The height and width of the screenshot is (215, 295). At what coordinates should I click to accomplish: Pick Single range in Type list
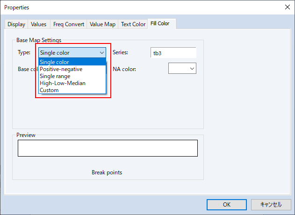(x=72, y=76)
